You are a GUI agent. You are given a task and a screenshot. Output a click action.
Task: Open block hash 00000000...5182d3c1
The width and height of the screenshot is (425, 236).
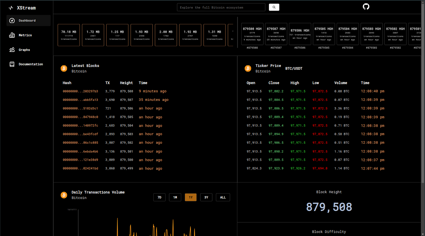[80, 108]
